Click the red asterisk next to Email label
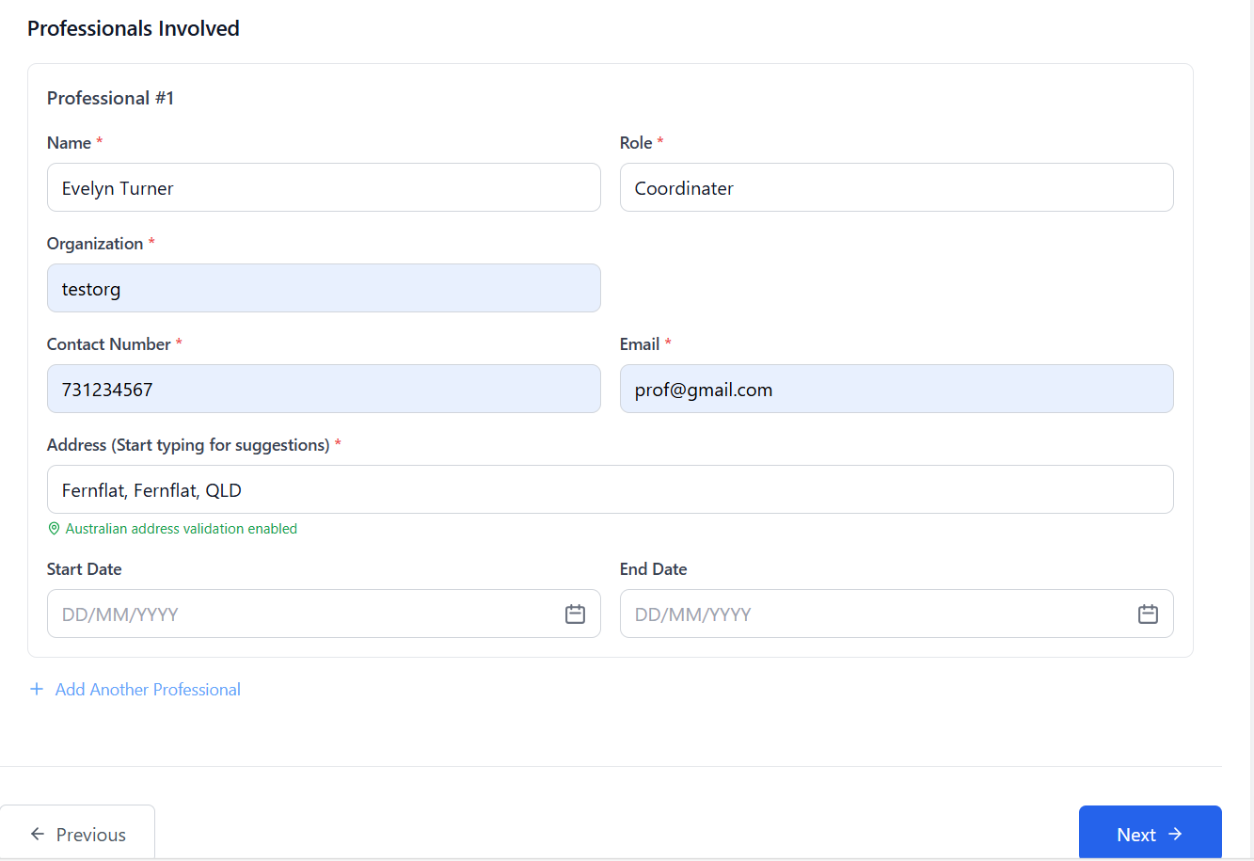Viewport: 1254px width, 861px height. [x=669, y=343]
